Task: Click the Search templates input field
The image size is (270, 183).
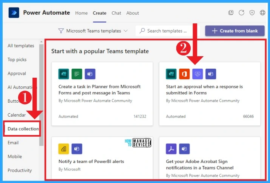Action: point(167,31)
